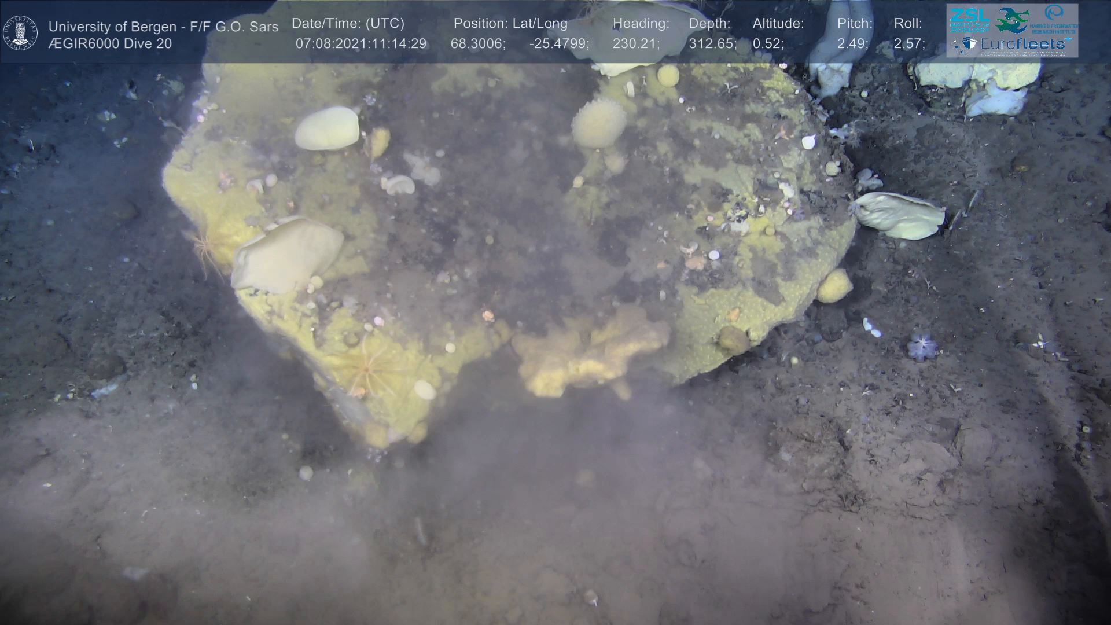This screenshot has height=625, width=1111.
Task: Click the Marine & Freshwater Research Institute logo
Action: pyautogui.click(x=1054, y=20)
